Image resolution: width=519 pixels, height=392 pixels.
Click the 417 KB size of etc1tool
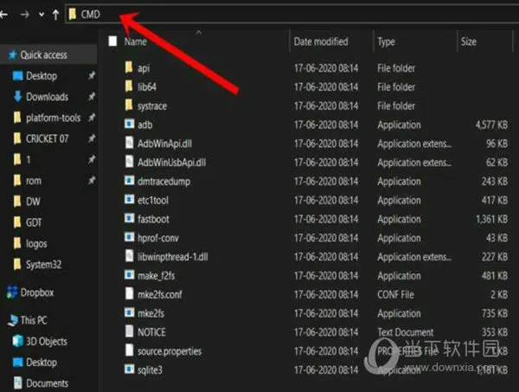[x=495, y=200]
